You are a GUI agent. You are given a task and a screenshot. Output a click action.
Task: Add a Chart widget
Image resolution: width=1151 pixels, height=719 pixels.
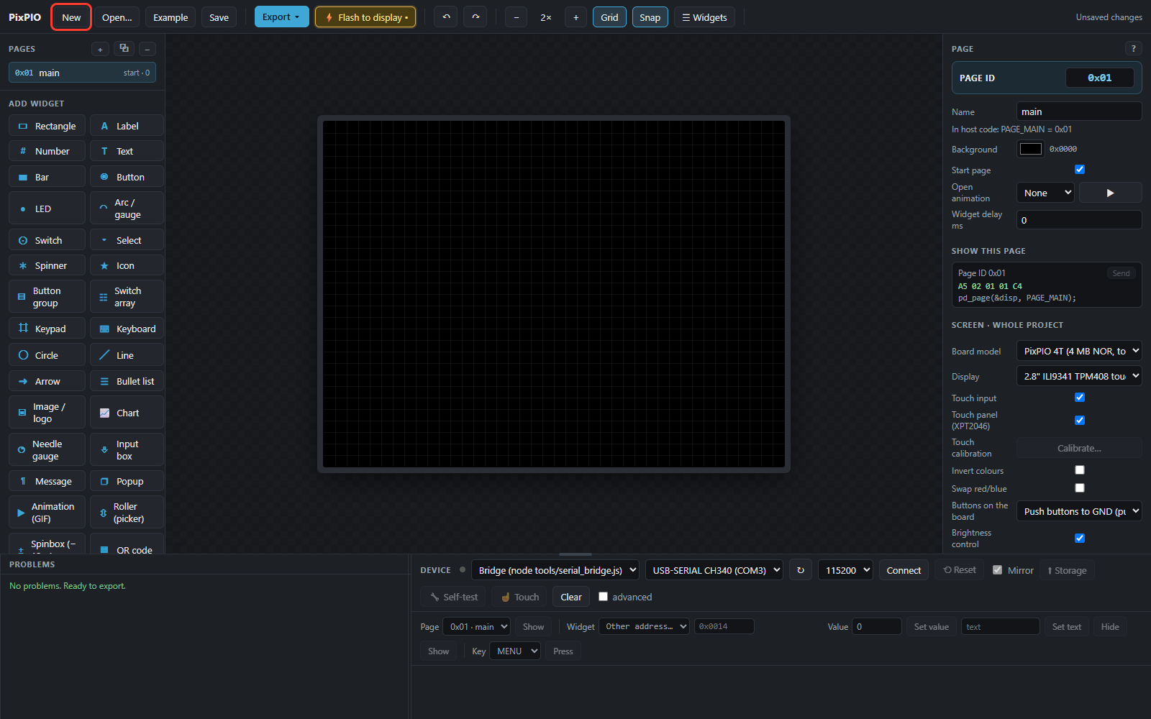coord(127,413)
